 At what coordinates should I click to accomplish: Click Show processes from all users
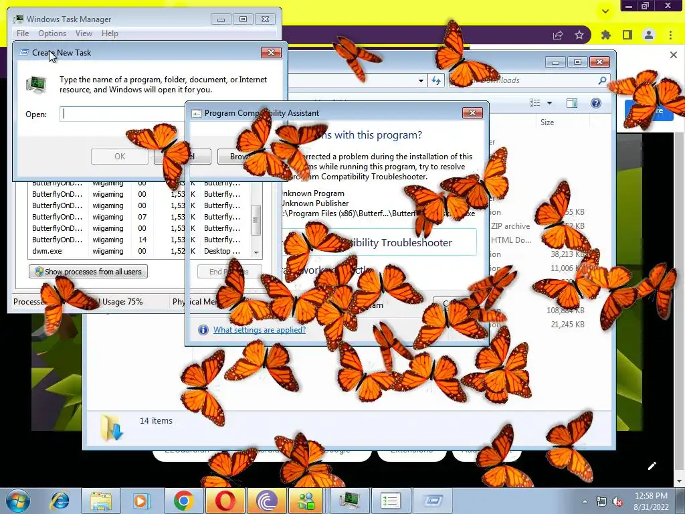(x=88, y=272)
